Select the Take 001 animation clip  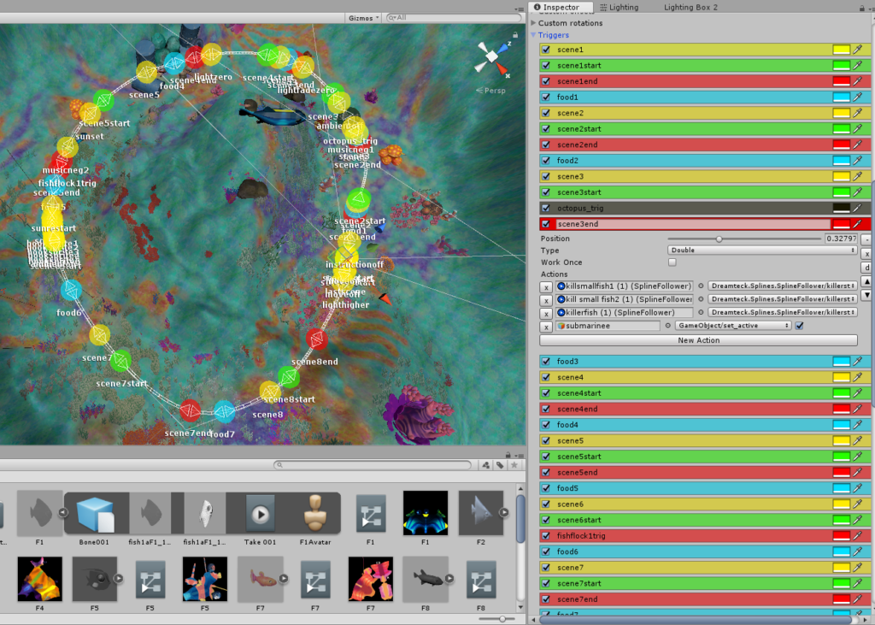pos(260,513)
